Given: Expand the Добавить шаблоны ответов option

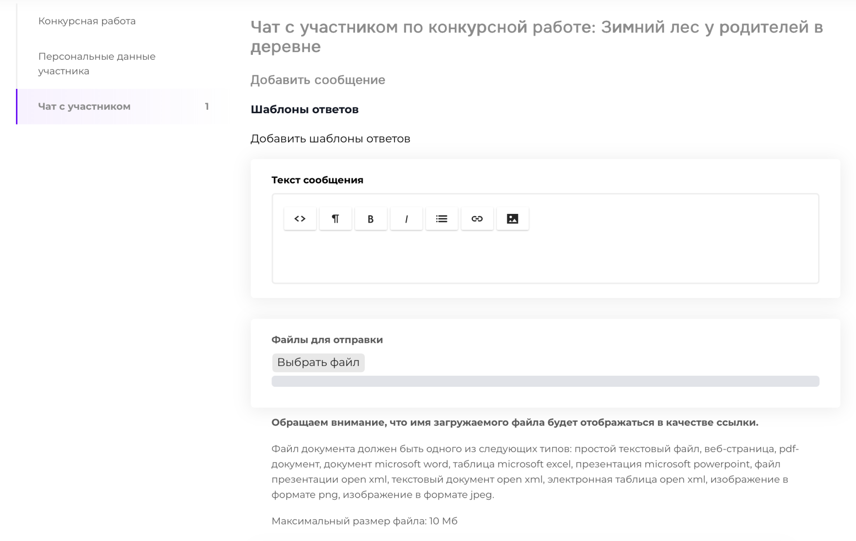Looking at the screenshot, I should (330, 139).
